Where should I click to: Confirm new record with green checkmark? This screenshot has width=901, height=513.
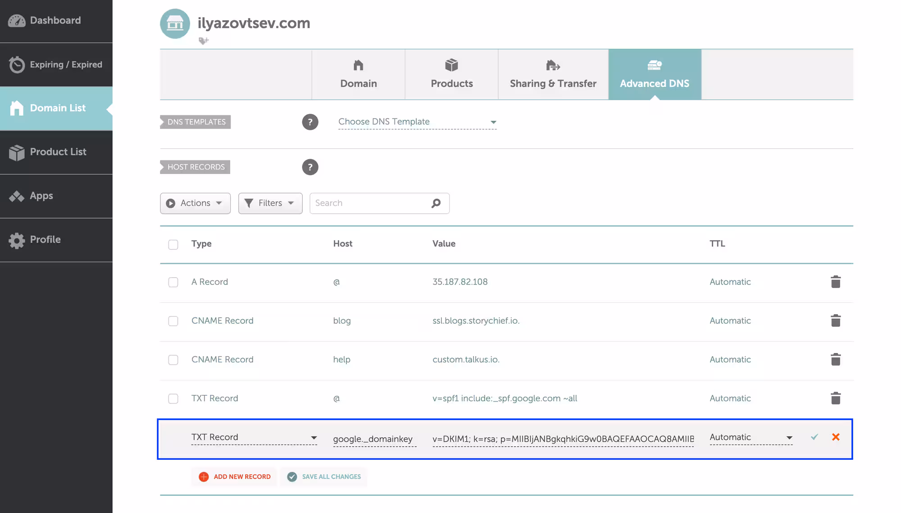(814, 437)
